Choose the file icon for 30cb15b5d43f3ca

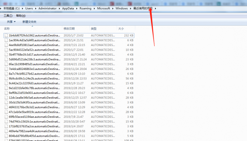6,102
